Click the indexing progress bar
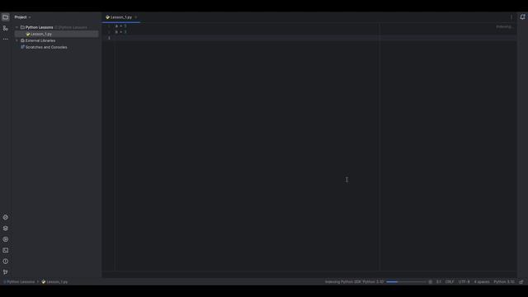 click(406, 282)
